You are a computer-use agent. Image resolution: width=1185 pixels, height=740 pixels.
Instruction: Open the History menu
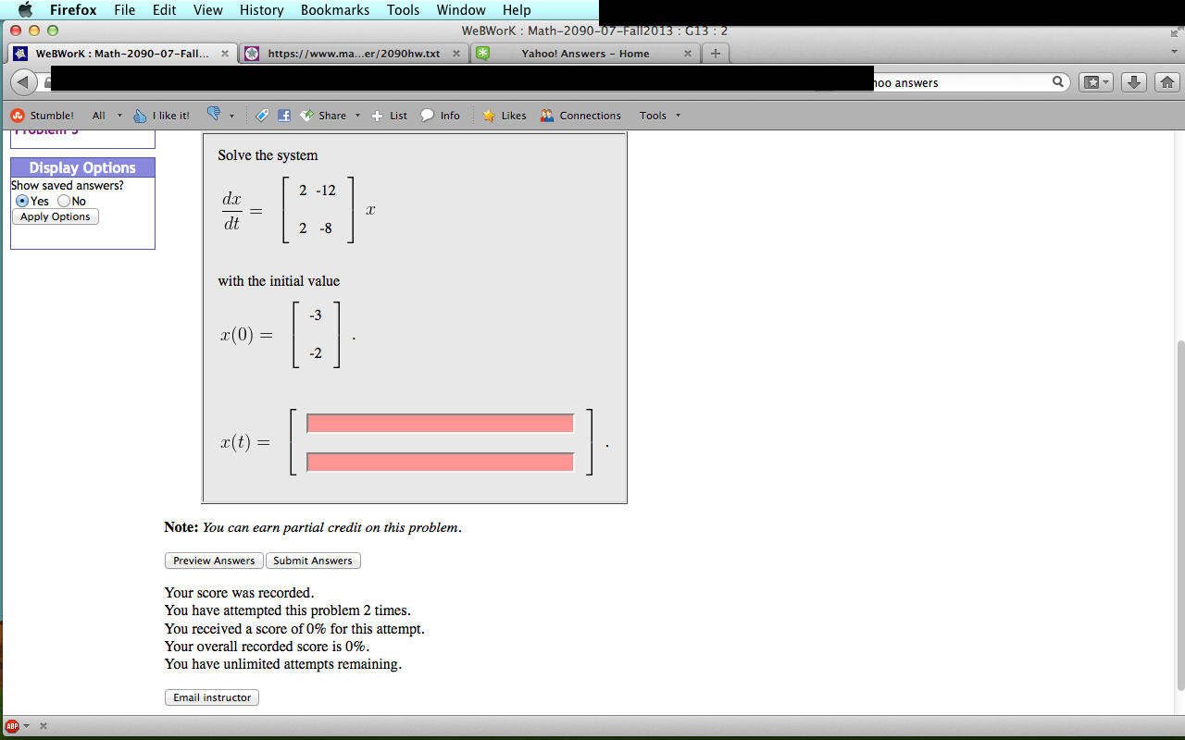point(262,10)
